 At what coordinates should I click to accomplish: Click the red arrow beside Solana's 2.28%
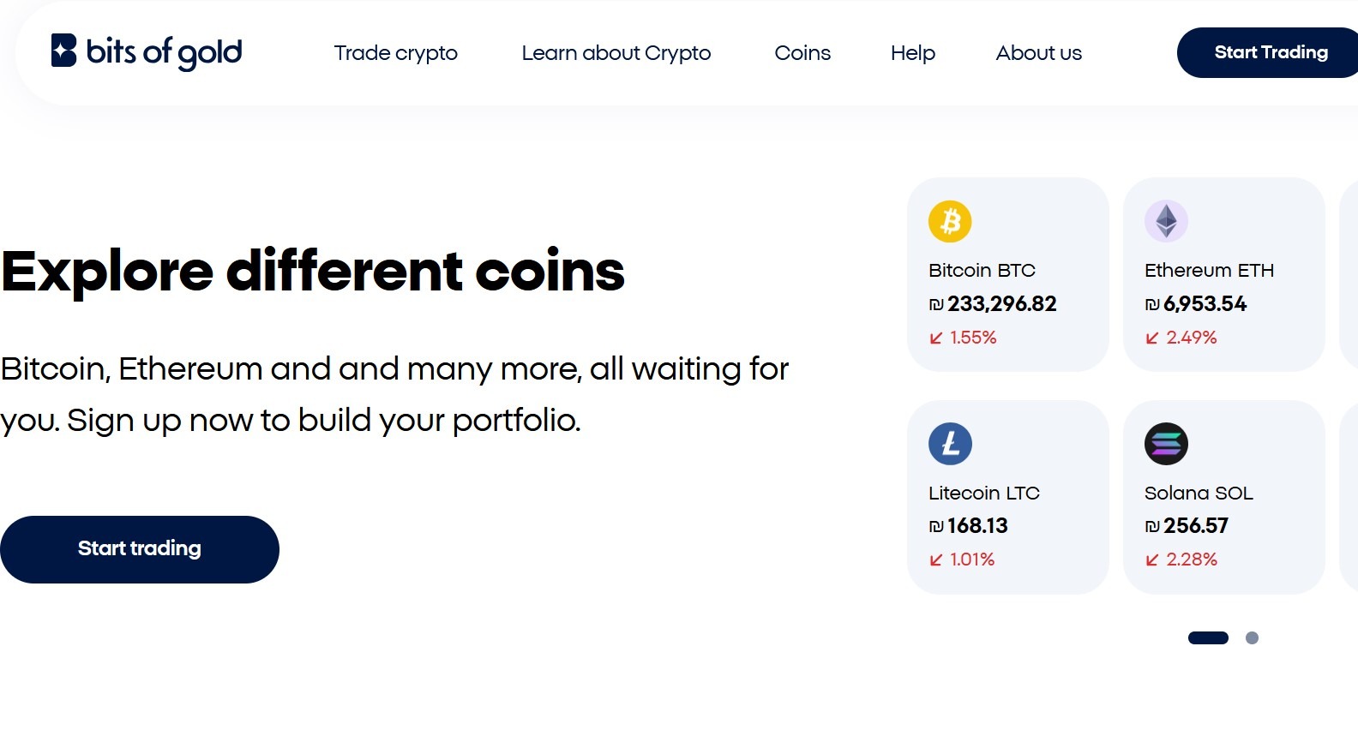coord(1151,560)
